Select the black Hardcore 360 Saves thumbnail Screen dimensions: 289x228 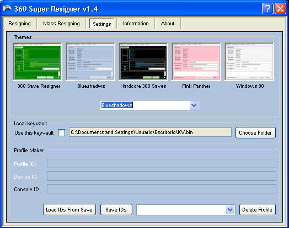[x=143, y=62]
